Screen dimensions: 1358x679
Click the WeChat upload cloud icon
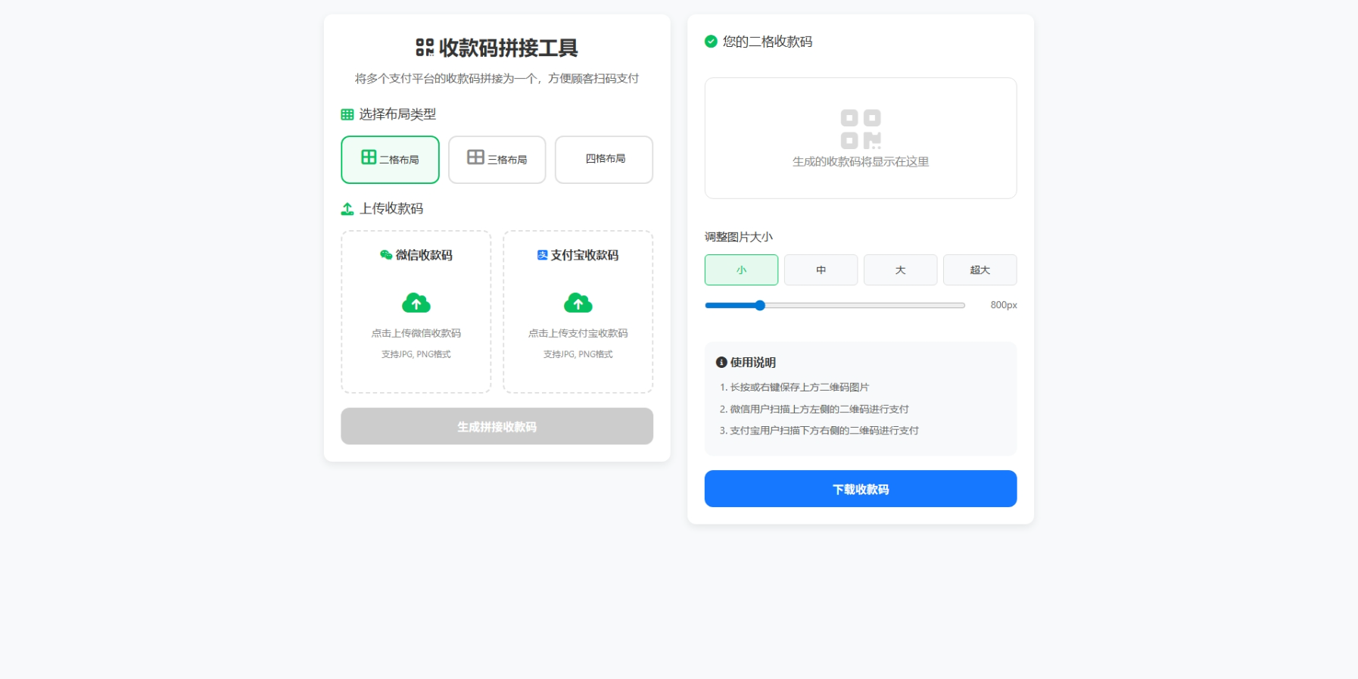pyautogui.click(x=416, y=303)
